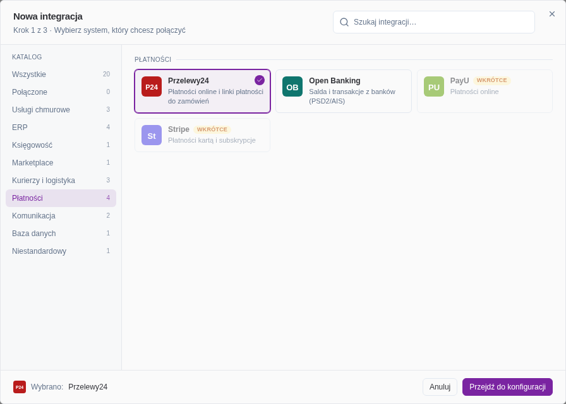Viewport: 566px width, 404px height.
Task: Open the Komunikacja category
Action: coord(61,216)
